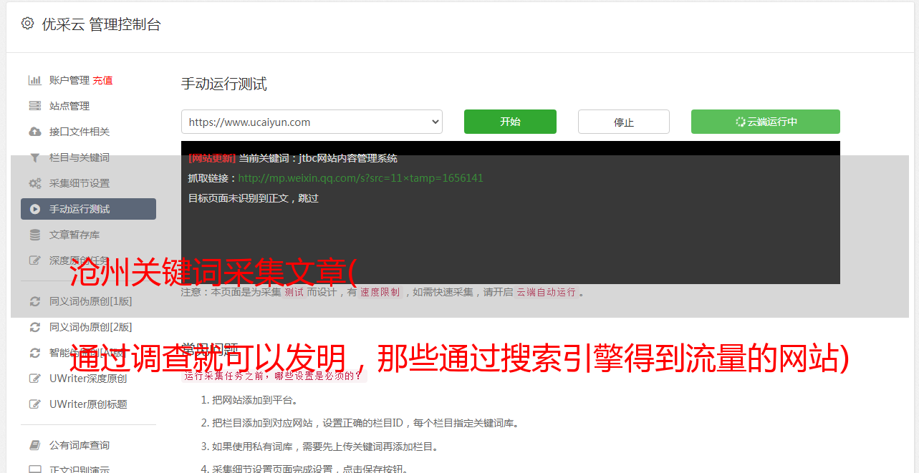The width and height of the screenshot is (919, 473).
Task: Click the spinner icon in 云端运行中 button
Action: pyautogui.click(x=741, y=122)
